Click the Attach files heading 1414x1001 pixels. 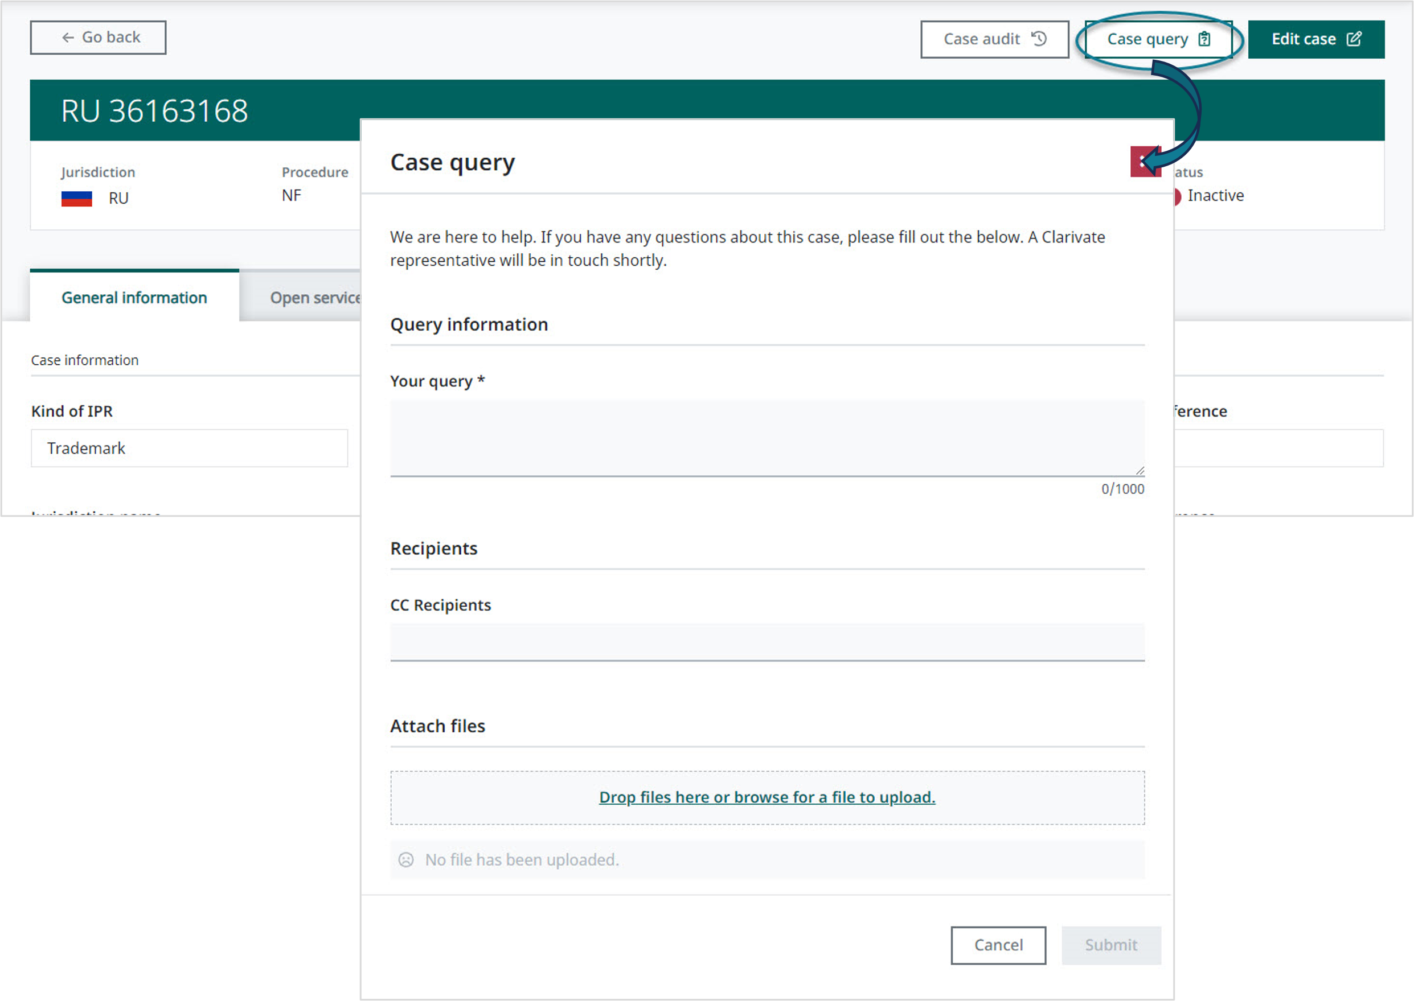pyautogui.click(x=437, y=726)
